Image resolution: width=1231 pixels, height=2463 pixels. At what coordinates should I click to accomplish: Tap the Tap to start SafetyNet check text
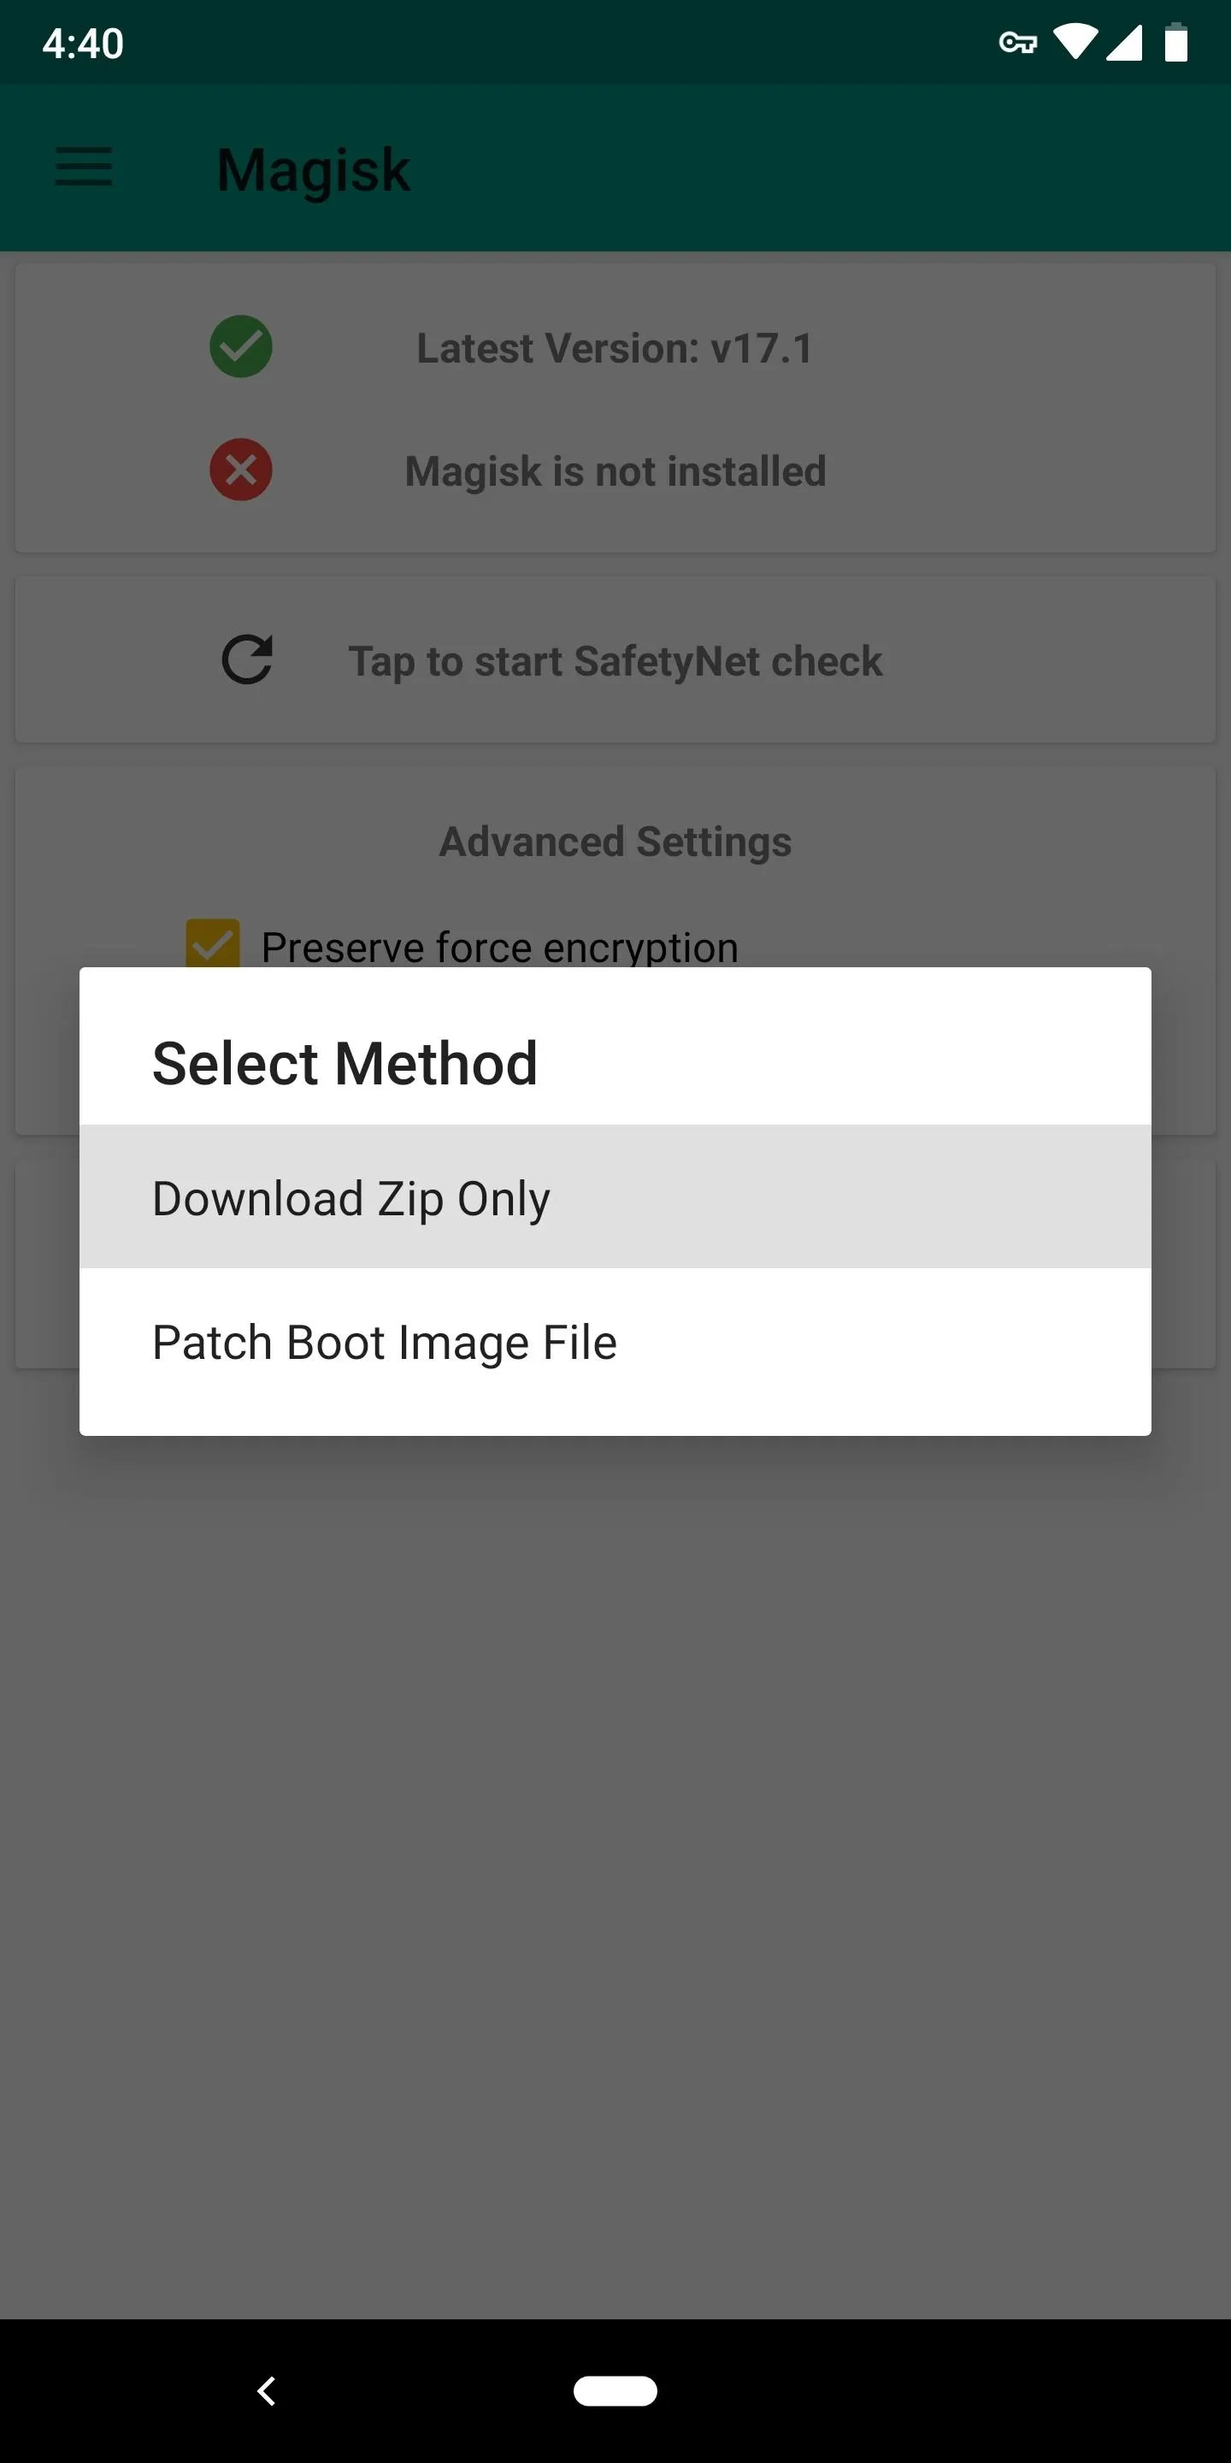click(x=615, y=662)
